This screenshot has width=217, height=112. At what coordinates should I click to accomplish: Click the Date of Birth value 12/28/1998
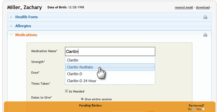(76, 7)
